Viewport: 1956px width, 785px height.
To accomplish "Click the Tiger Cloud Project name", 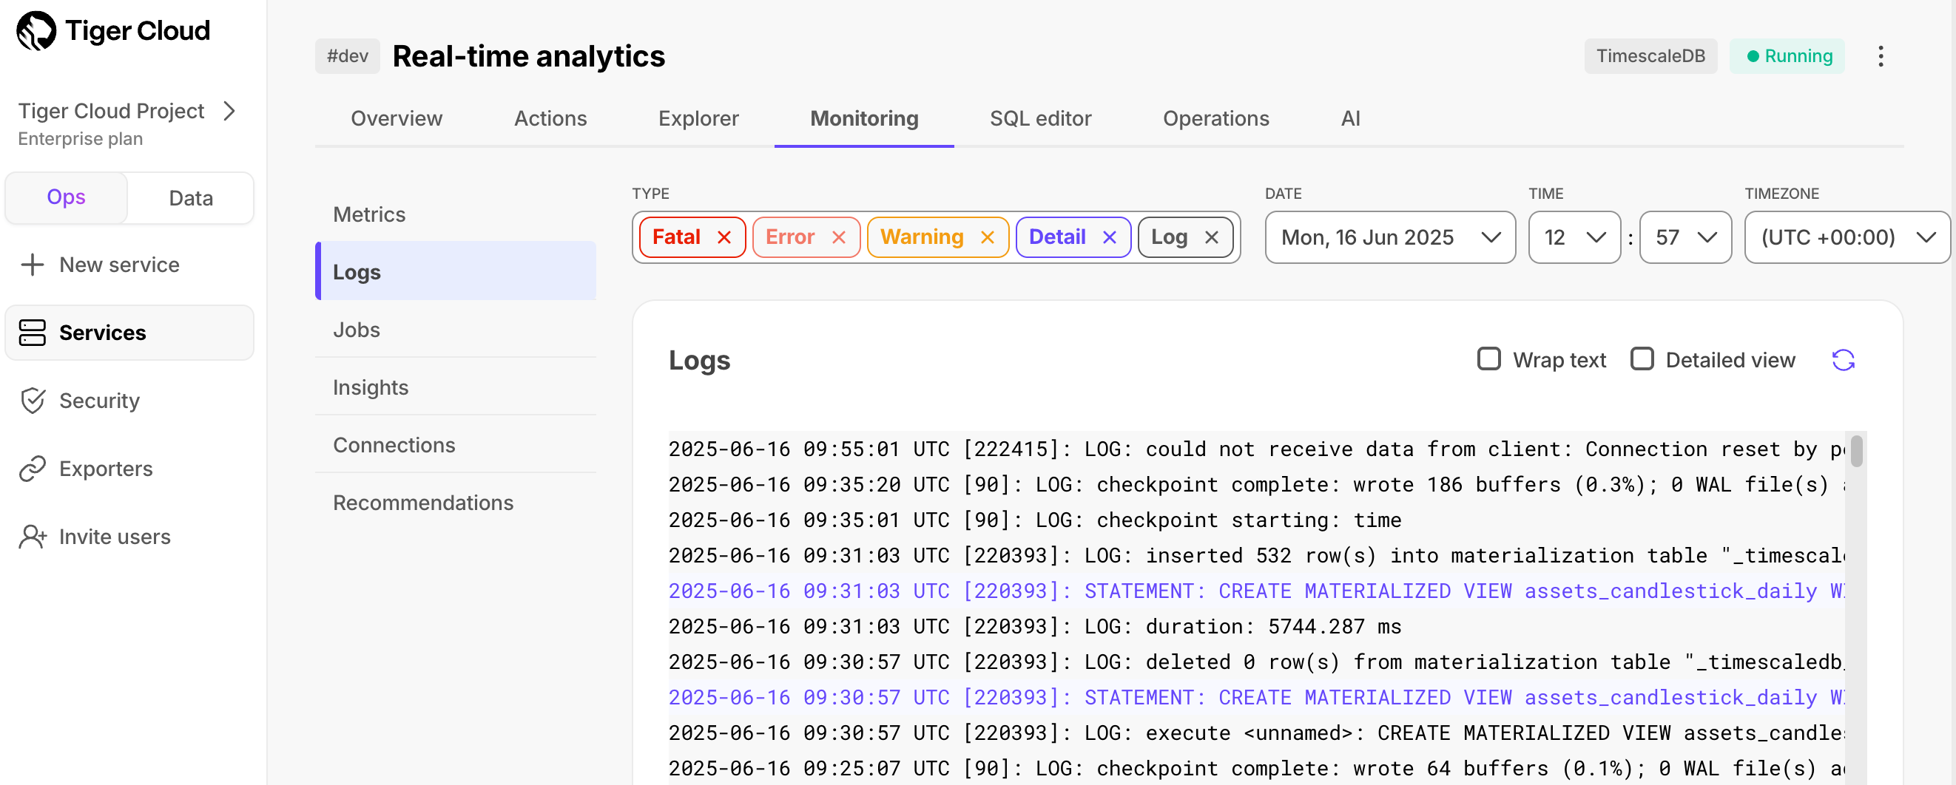I will 111,111.
